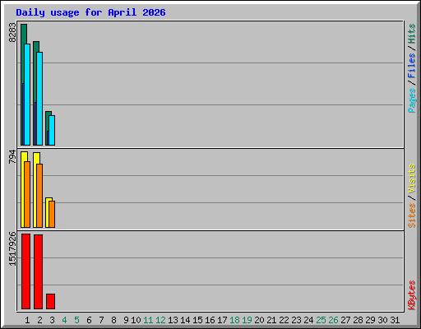
Task: Click day label 6 on the axis
Action: coord(89,320)
